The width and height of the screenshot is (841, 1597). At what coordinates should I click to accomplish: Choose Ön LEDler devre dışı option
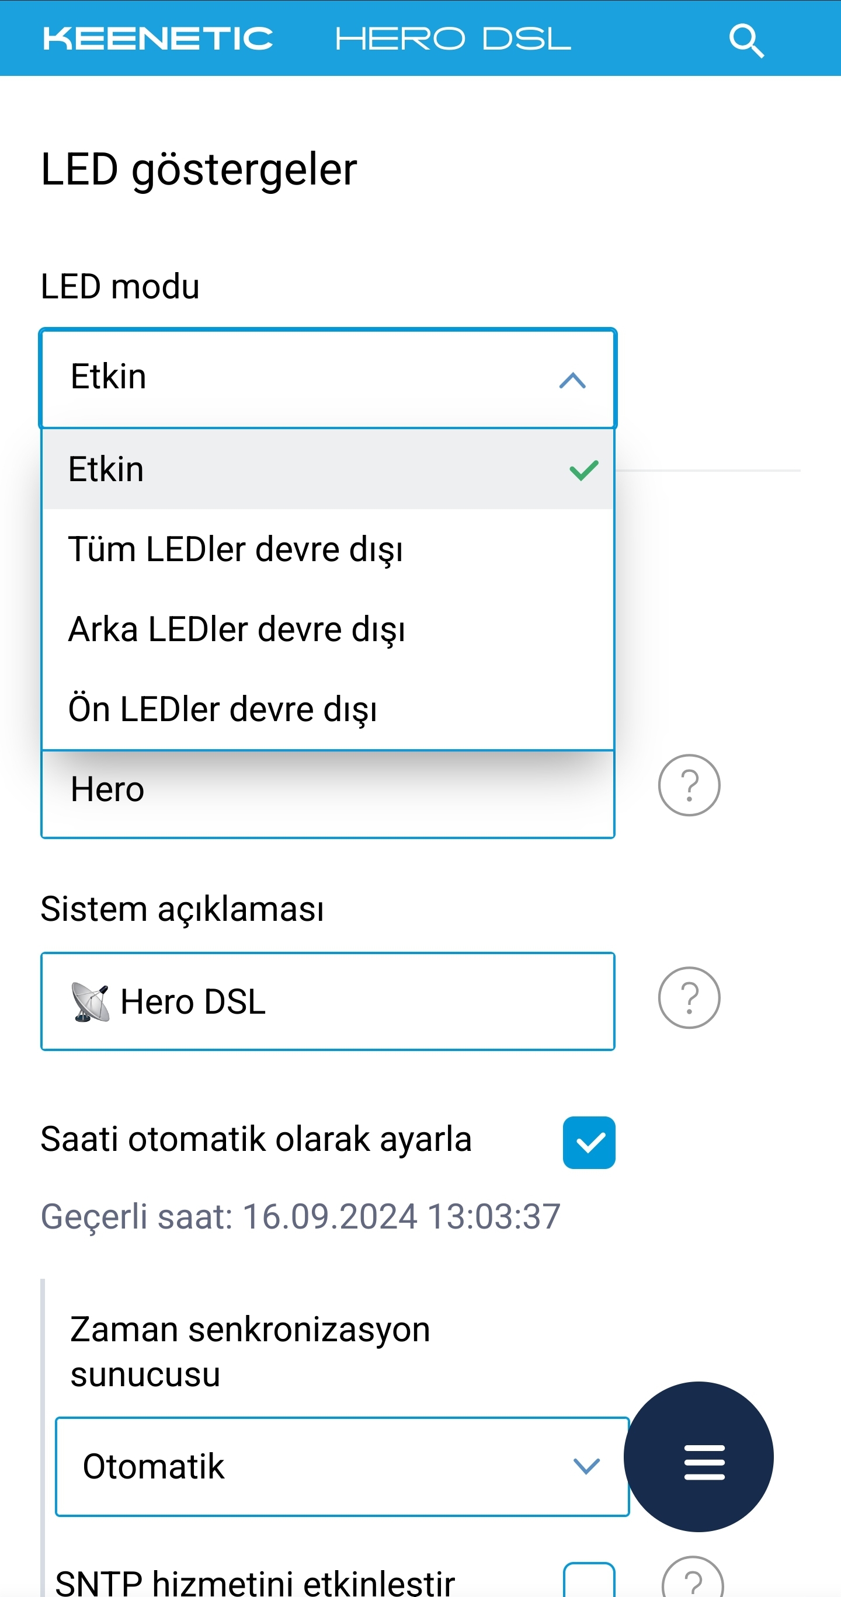tap(328, 709)
